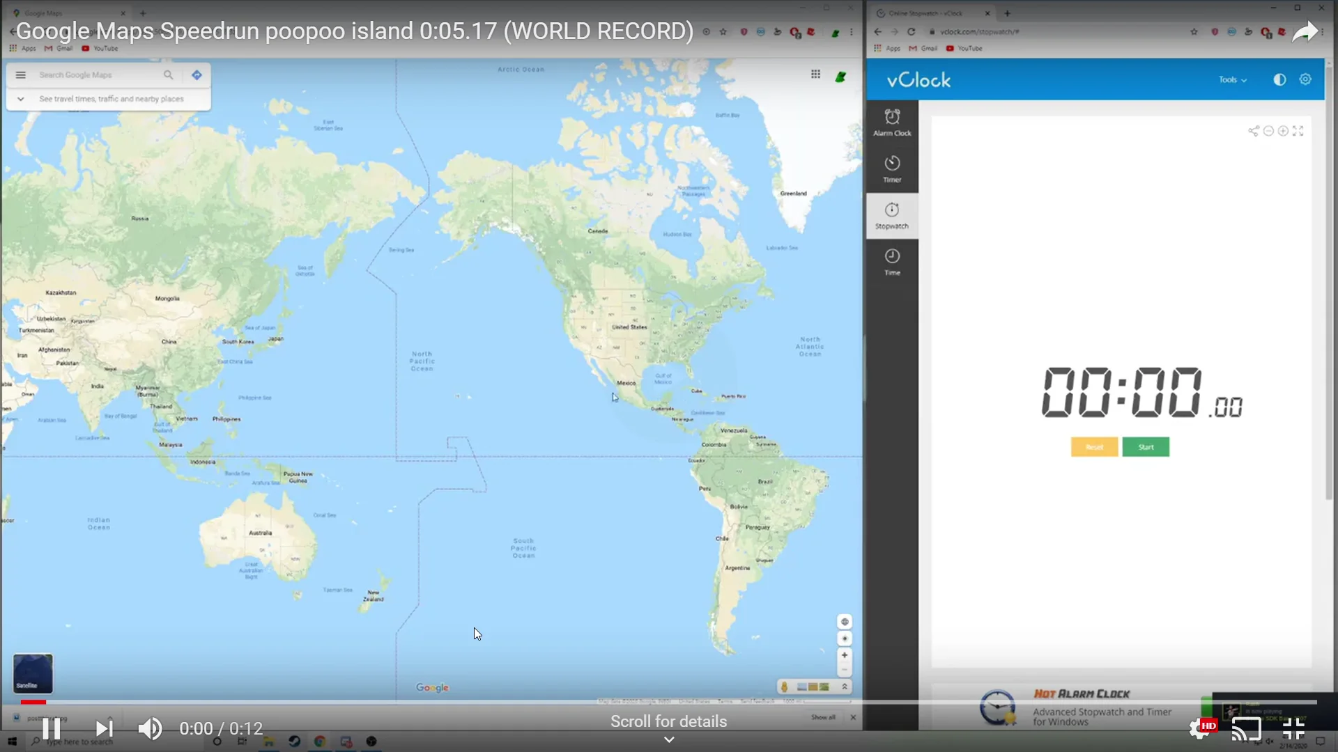Viewport: 1338px width, 752px height.
Task: Open the Google apps grid
Action: click(x=815, y=75)
